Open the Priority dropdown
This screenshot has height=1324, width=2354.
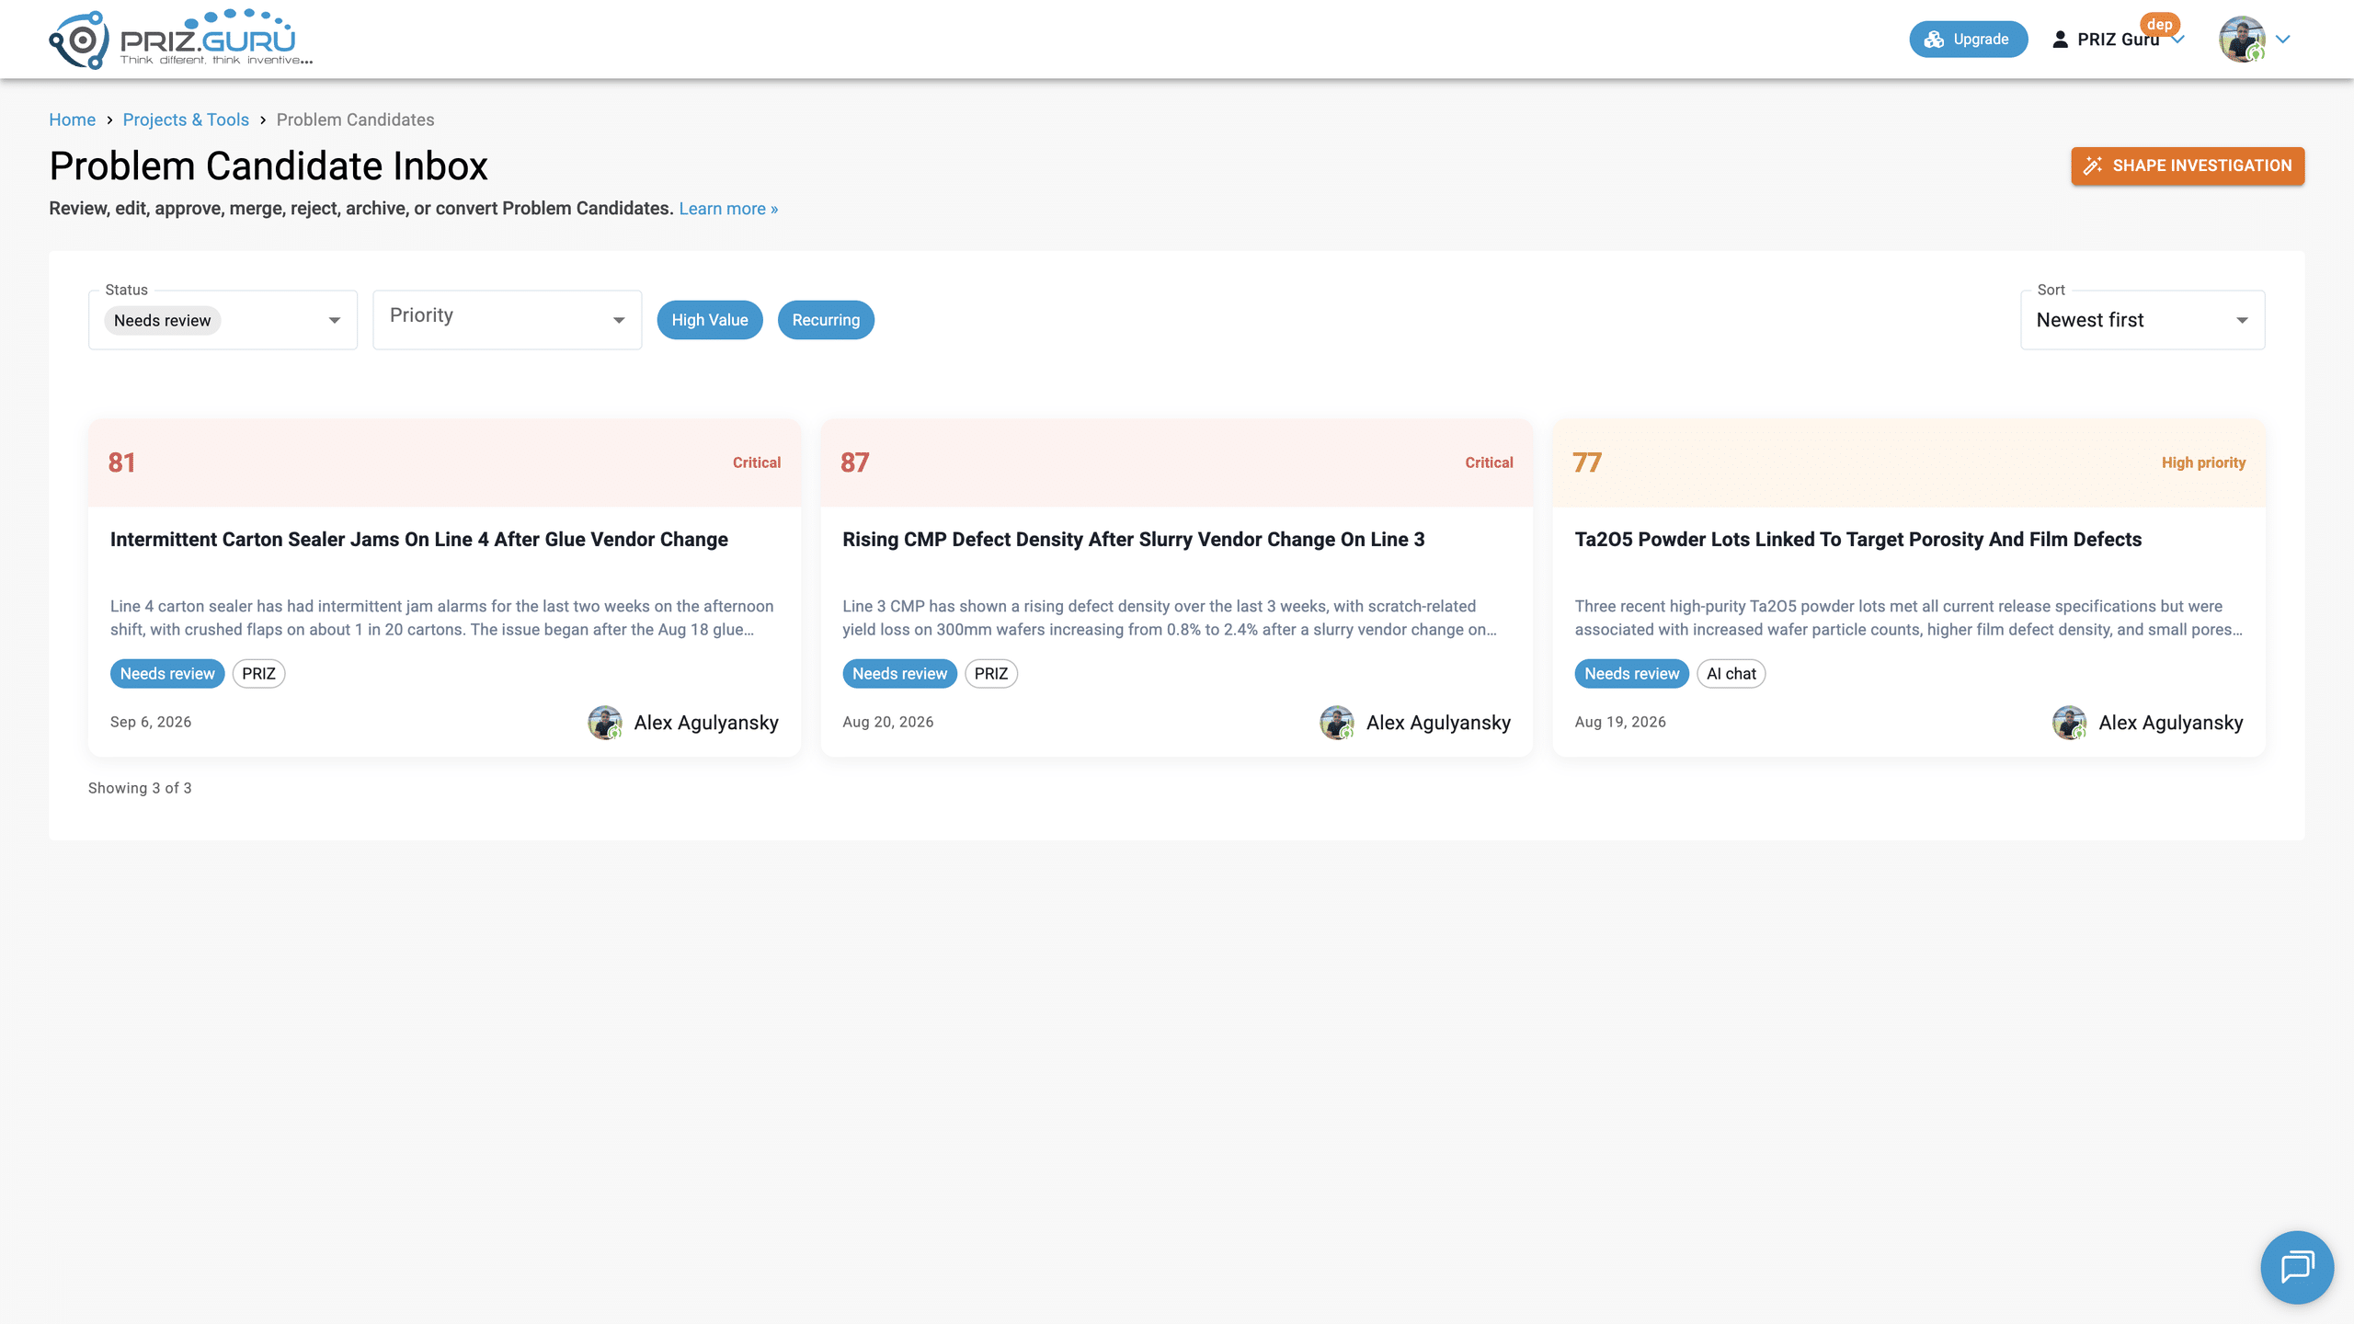point(507,320)
